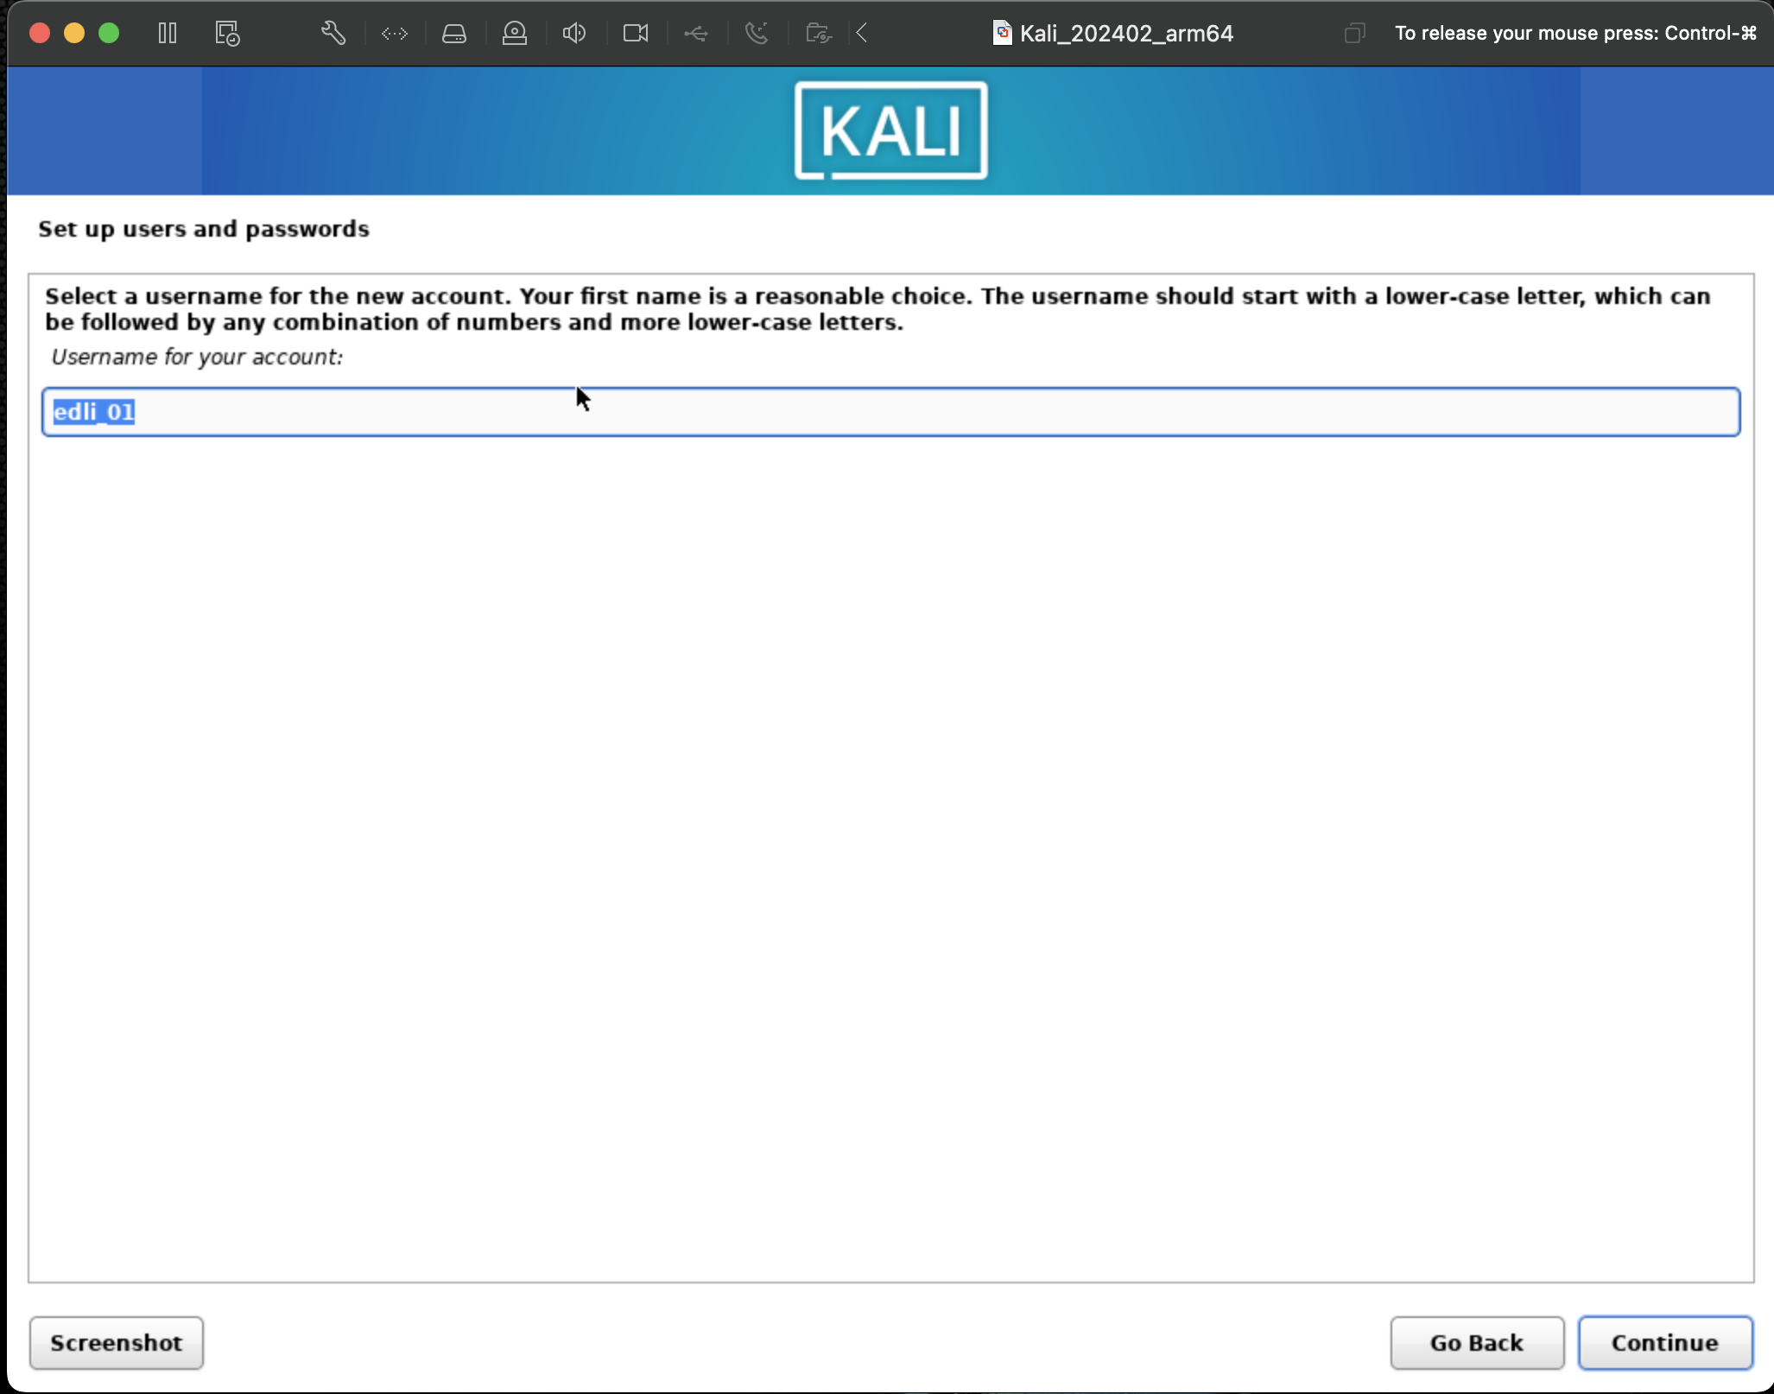Click the CD/DVD drive icon

pyautogui.click(x=515, y=34)
